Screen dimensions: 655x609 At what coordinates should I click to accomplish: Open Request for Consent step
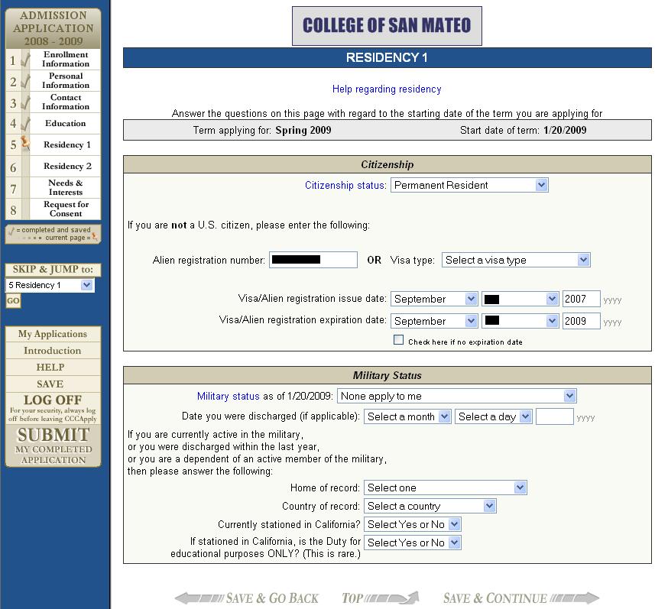tap(66, 209)
